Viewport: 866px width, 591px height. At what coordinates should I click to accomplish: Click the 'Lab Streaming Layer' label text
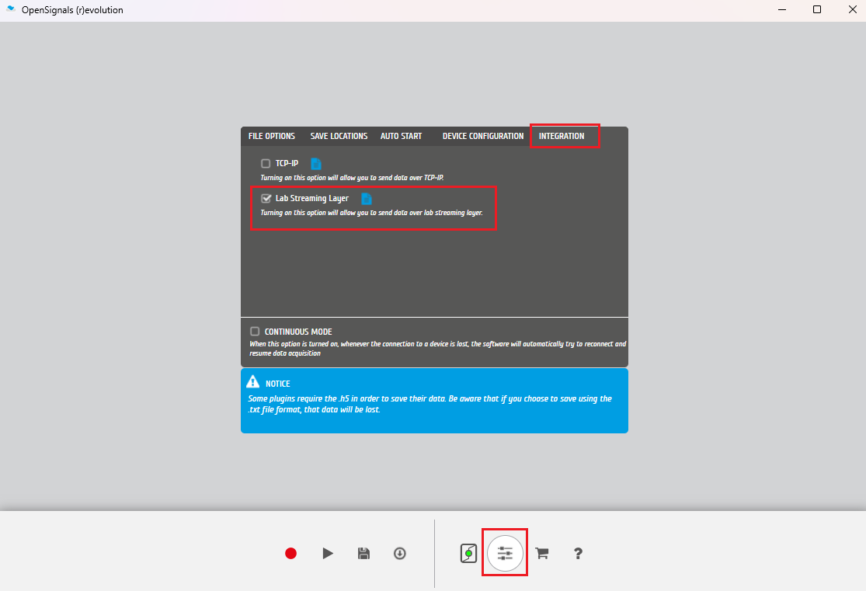(312, 198)
